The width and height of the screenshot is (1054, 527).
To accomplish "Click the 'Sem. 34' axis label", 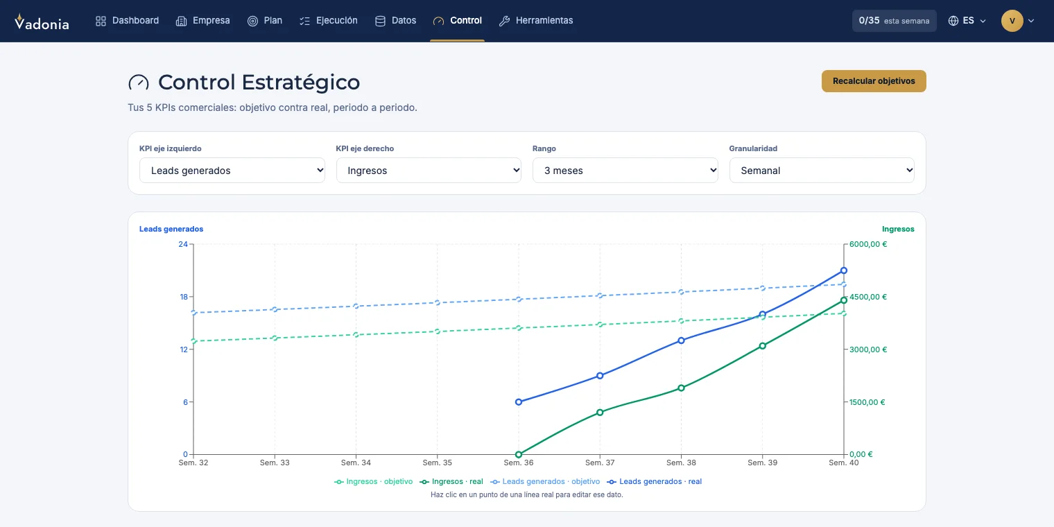I will coord(356,463).
